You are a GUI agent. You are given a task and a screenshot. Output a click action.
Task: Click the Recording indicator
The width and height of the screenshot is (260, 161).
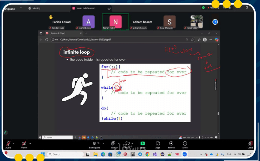coord(213,8)
